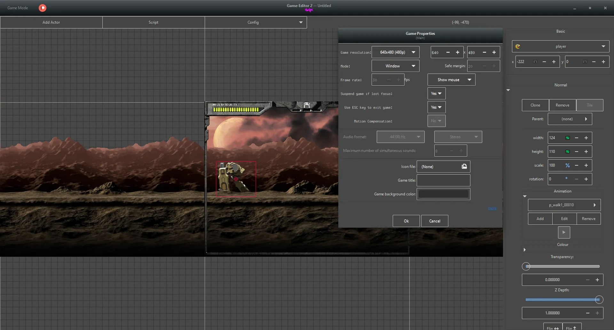The width and height of the screenshot is (614, 330).
Task: Open the player actor selection dropdown
Action: (x=561, y=46)
